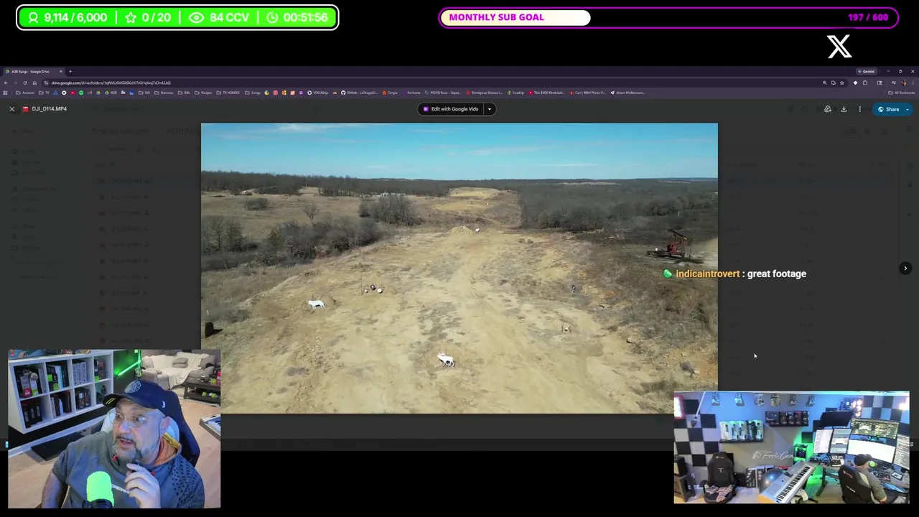Open the Cart | B&H Photo bookmark
The width and height of the screenshot is (919, 517).
coord(589,93)
